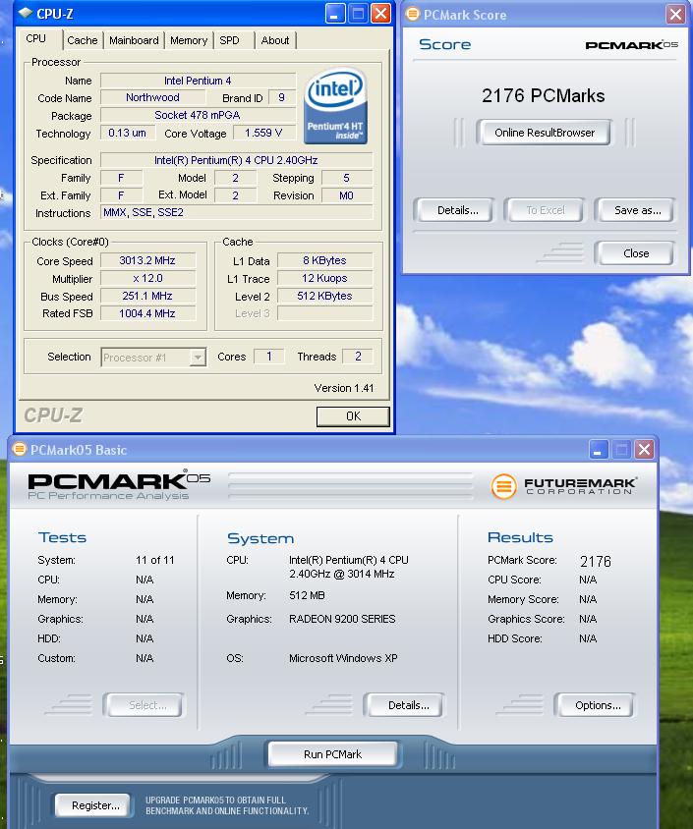Click the PCMark05 PC Performance Analysis logo
This screenshot has height=829, width=693.
(x=119, y=484)
